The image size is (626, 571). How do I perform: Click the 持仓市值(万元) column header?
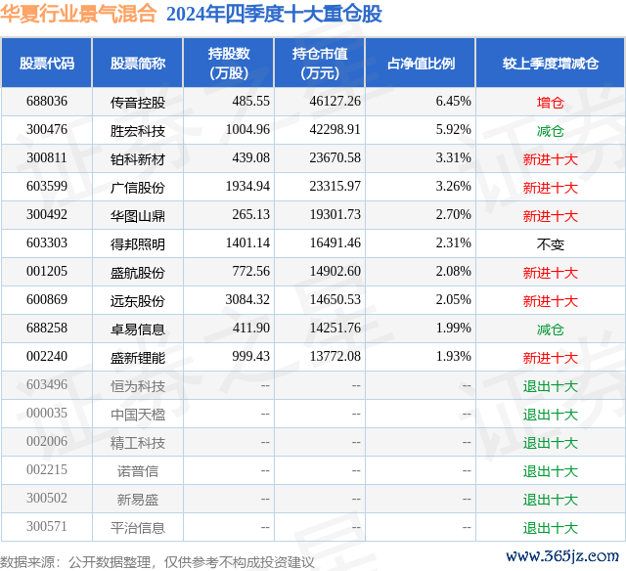(x=320, y=63)
